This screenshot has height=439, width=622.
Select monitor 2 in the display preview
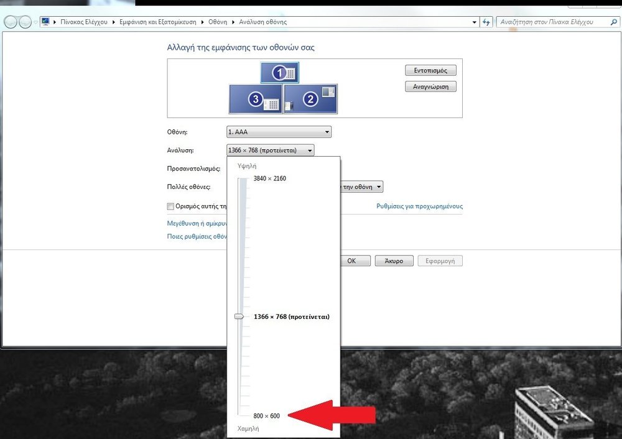pyautogui.click(x=310, y=99)
